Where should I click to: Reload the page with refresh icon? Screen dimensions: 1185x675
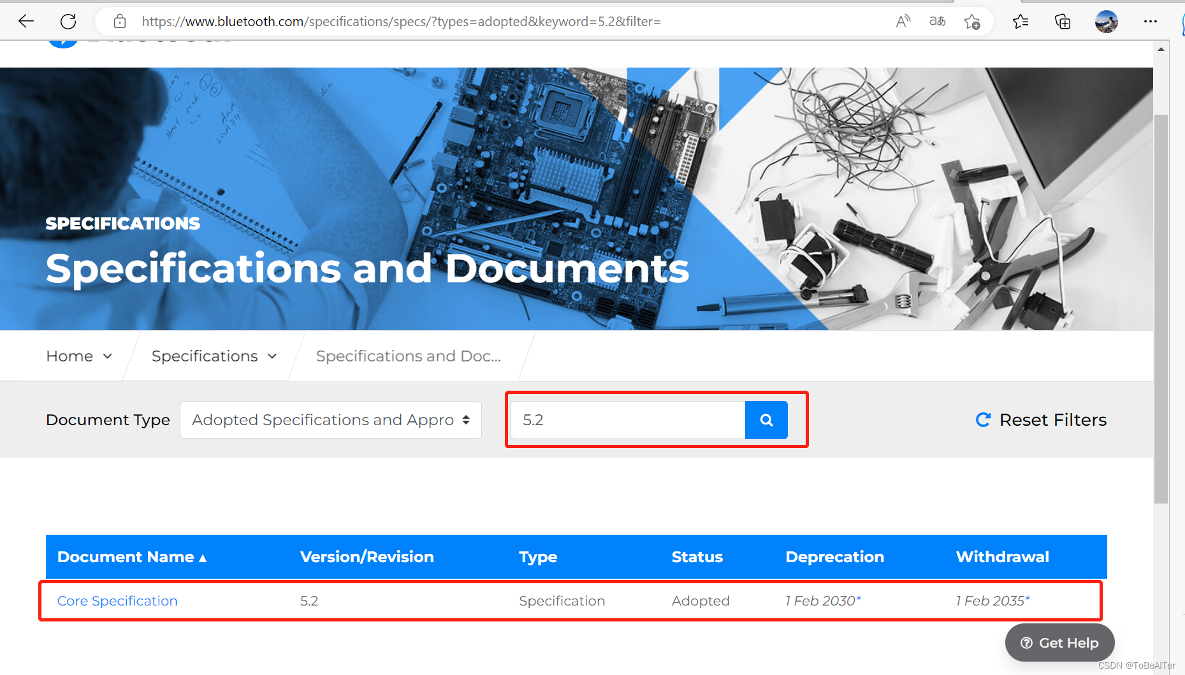click(68, 22)
